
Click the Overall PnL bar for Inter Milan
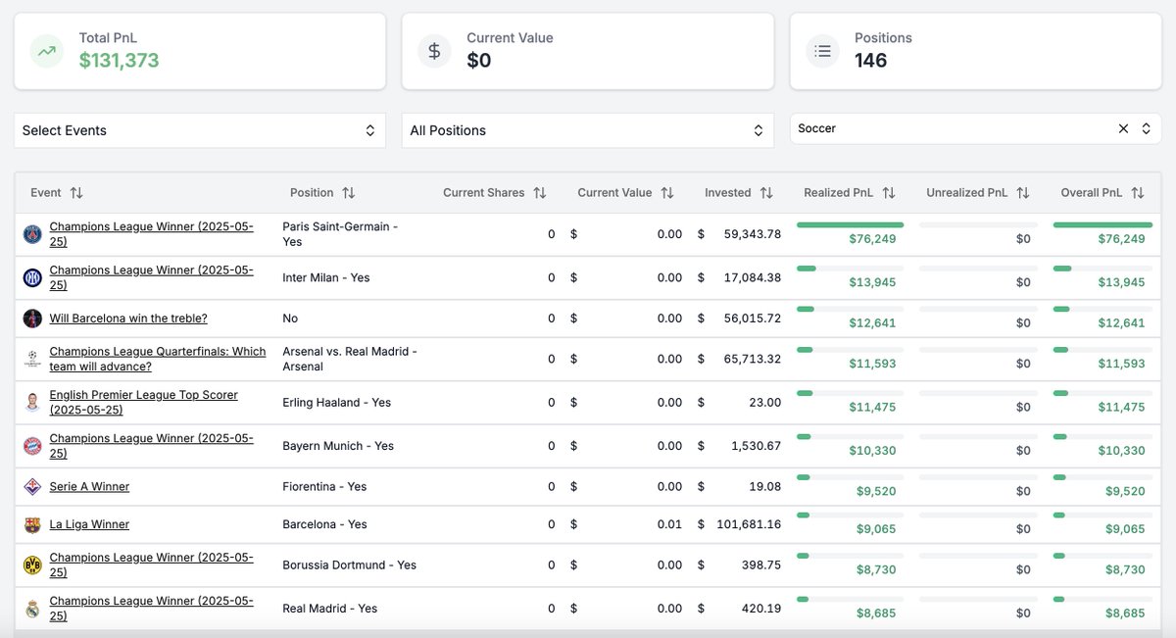[x=1102, y=269]
